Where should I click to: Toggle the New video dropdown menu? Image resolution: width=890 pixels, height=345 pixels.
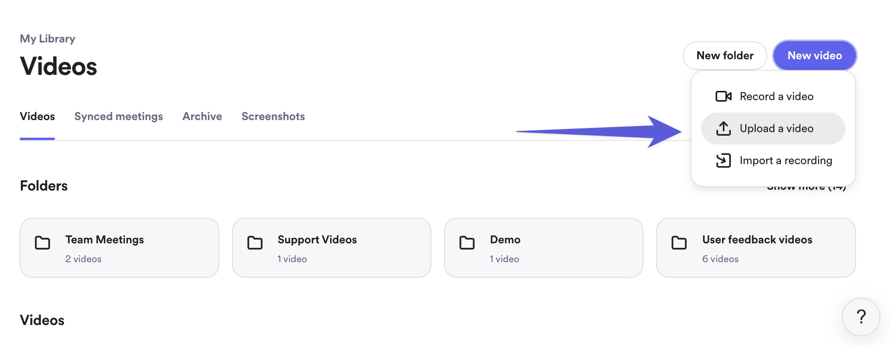coord(814,56)
